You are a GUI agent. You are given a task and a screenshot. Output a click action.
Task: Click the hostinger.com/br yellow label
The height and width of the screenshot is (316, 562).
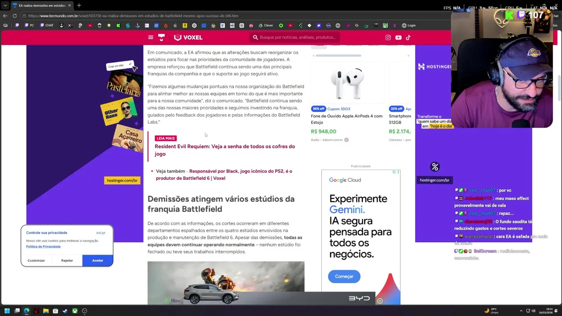[122, 180]
